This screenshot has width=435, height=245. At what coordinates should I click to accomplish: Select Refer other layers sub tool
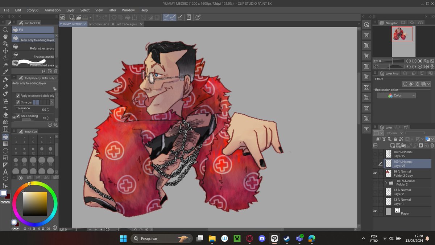pyautogui.click(x=33, y=47)
